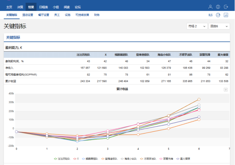This screenshot has width=235, height=165.
Task: Click the 每可用客房毛利(GOPPAR) row label
Action: pyautogui.click(x=21, y=74)
